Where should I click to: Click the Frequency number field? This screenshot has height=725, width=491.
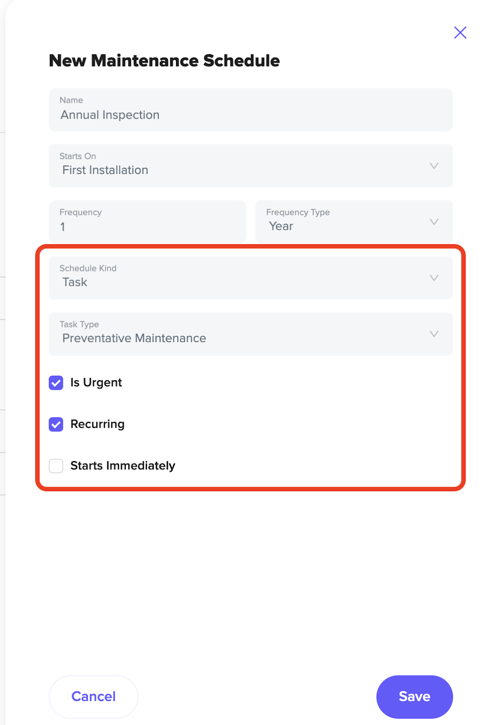click(x=148, y=222)
